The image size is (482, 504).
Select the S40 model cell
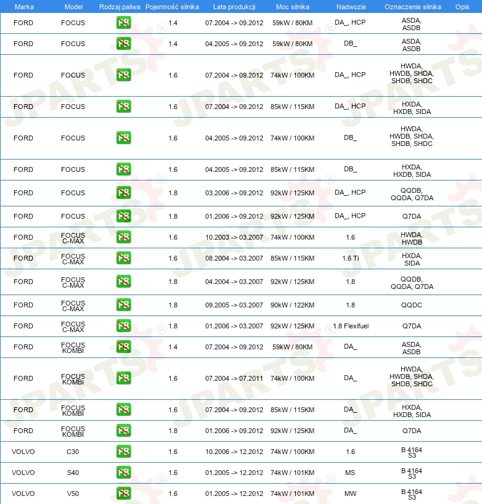click(x=73, y=473)
